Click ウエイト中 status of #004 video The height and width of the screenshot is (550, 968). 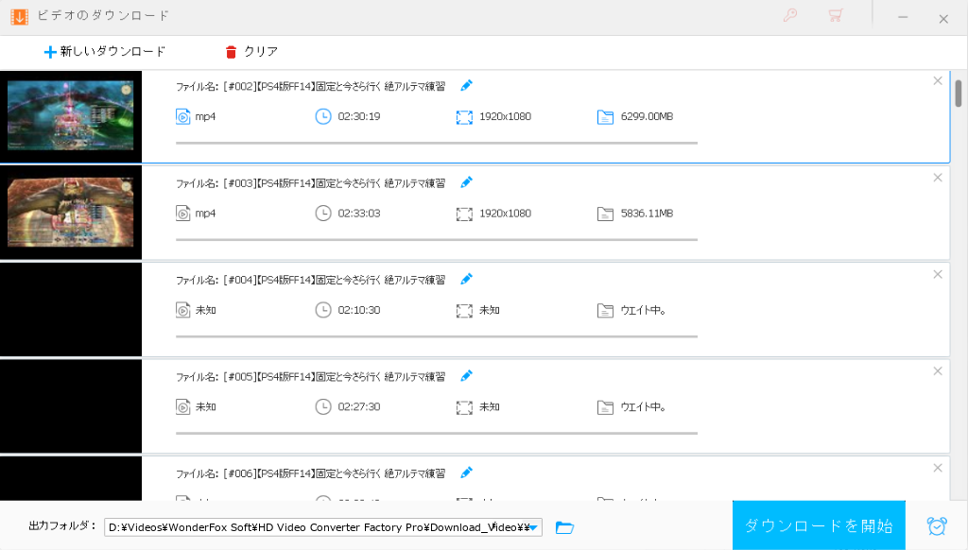[x=643, y=310]
